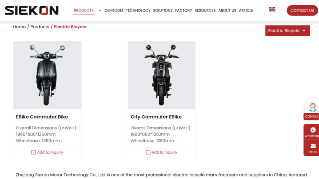
Task: Open the OEM/ODM menu item
Action: (x=114, y=10)
